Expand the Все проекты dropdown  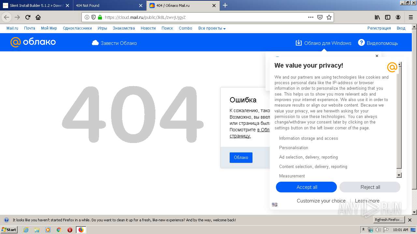[212, 28]
